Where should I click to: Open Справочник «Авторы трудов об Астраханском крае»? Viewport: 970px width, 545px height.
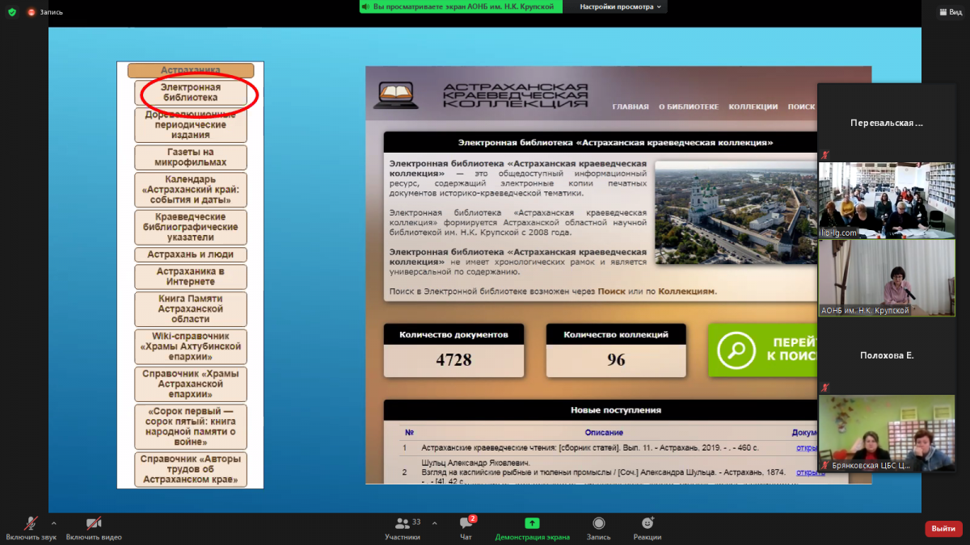coord(191,469)
